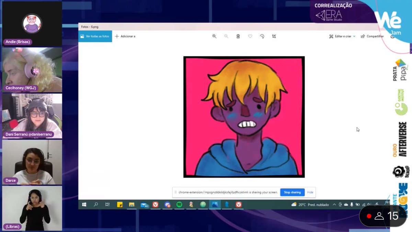The height and width of the screenshot is (232, 412).
Task: Launch Spotify from the taskbar
Action: tap(179, 205)
